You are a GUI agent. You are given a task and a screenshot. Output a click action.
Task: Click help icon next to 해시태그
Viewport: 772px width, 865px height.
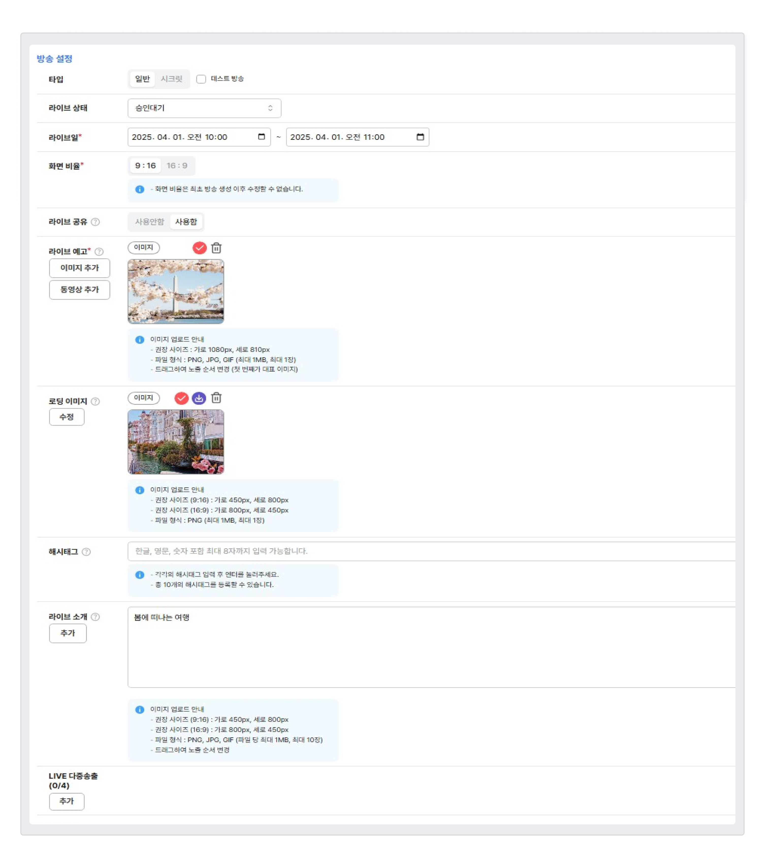[86, 552]
